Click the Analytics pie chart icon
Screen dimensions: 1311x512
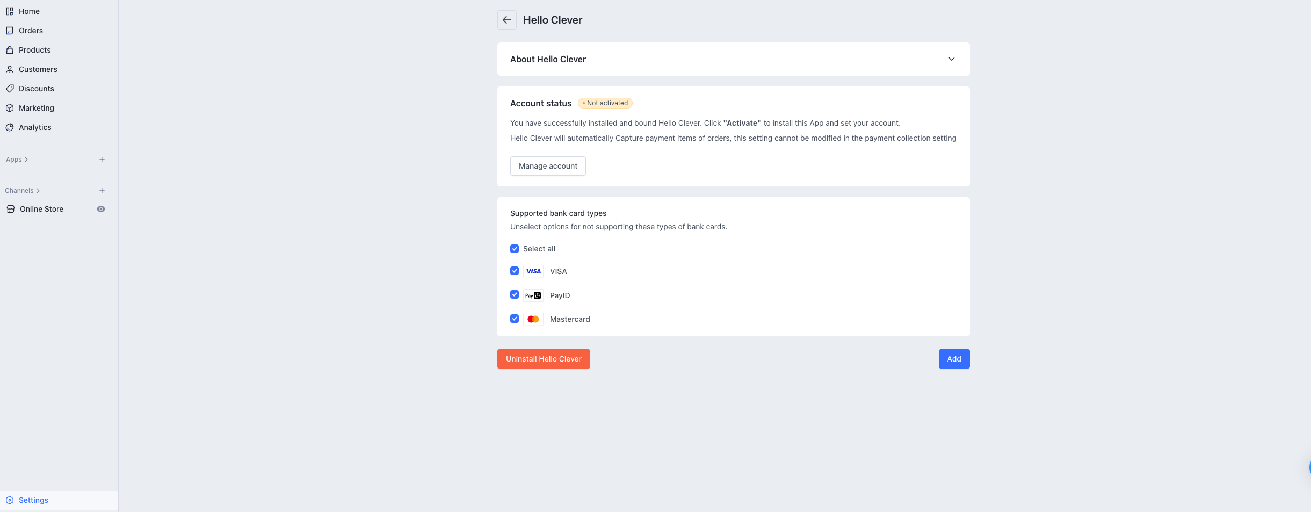click(10, 127)
